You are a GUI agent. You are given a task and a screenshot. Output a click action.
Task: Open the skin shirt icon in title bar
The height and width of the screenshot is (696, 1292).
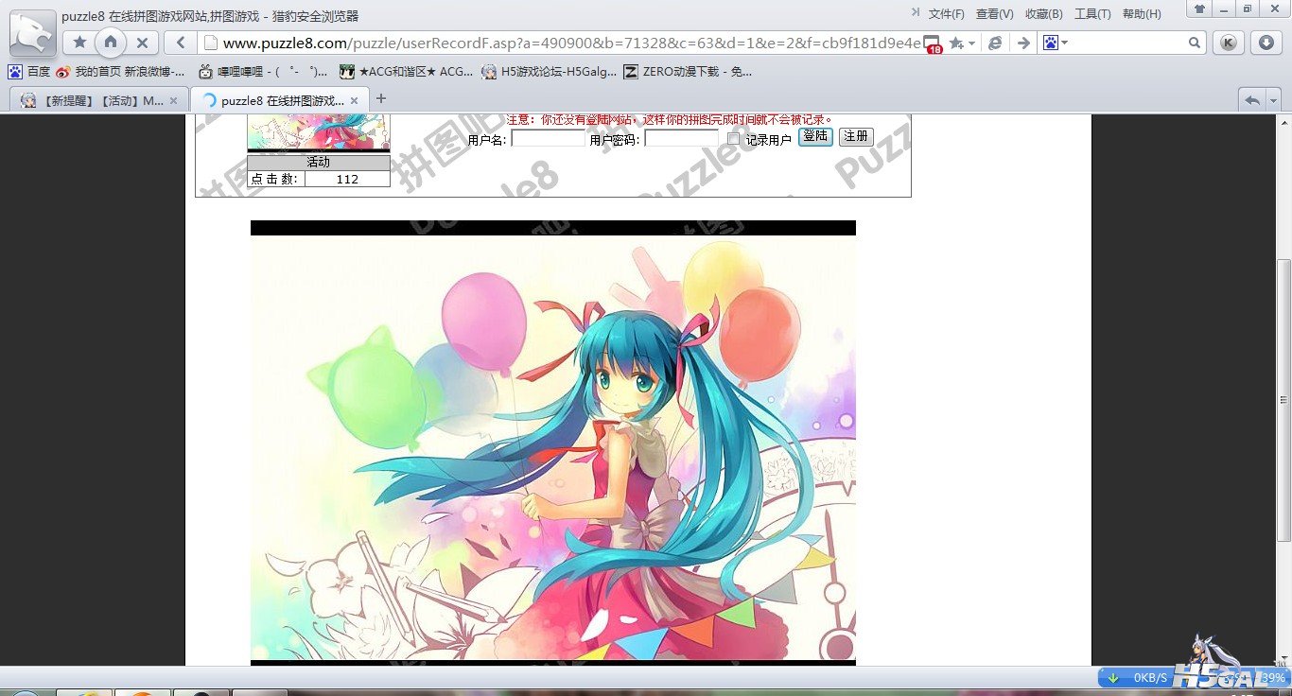[1199, 10]
